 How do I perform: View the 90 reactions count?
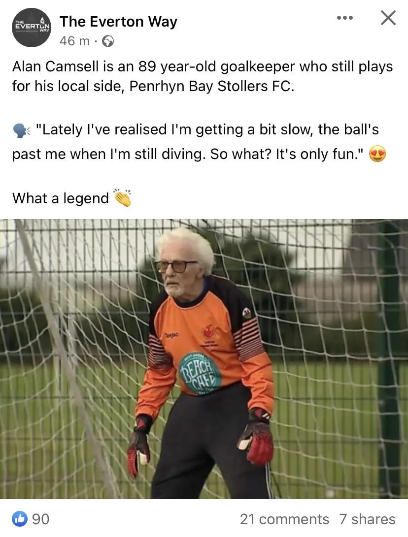point(41,519)
